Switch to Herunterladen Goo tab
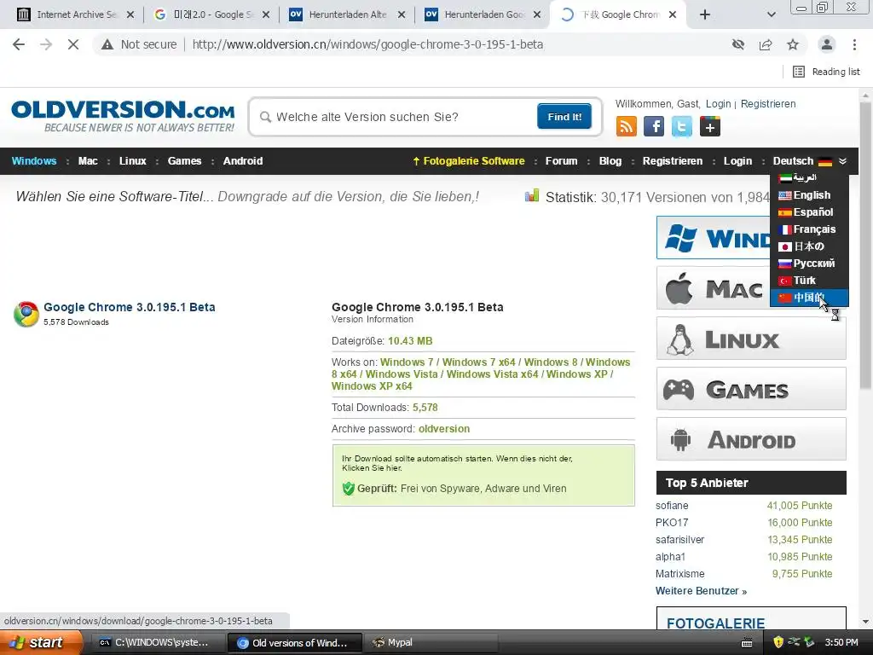The width and height of the screenshot is (873, 655). [483, 14]
